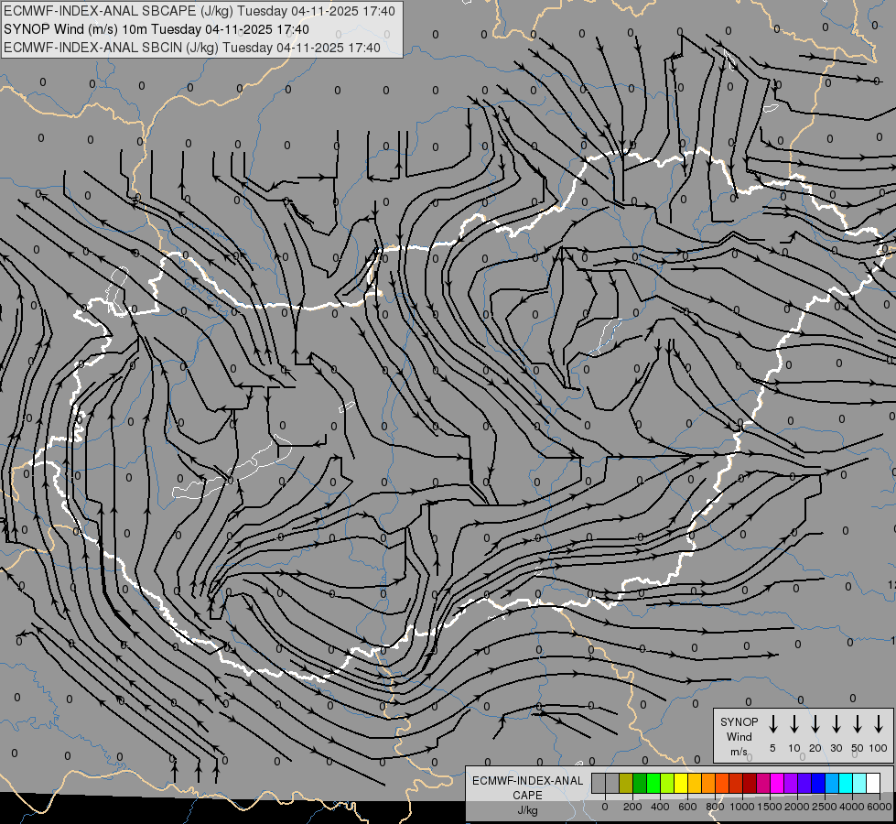Click the SBCAPE title line in the header
Viewport: 896px width, 824px height.
pyautogui.click(x=200, y=11)
